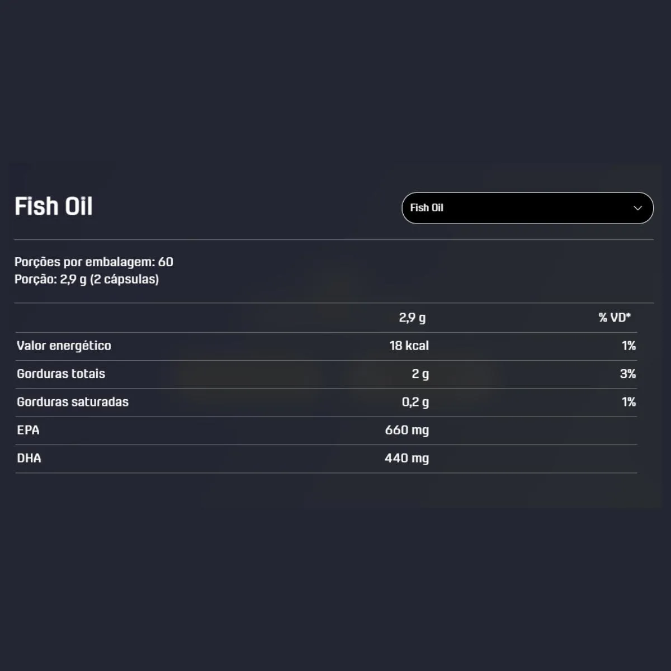Screen dimensions: 671x671
Task: Click Porção: 2,9 g (2 cápsulas) text
Action: [x=87, y=279]
